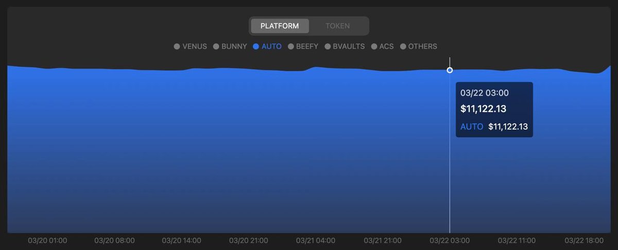Toggle the BVAULTS legend series
This screenshot has height=250, width=618.
[345, 46]
